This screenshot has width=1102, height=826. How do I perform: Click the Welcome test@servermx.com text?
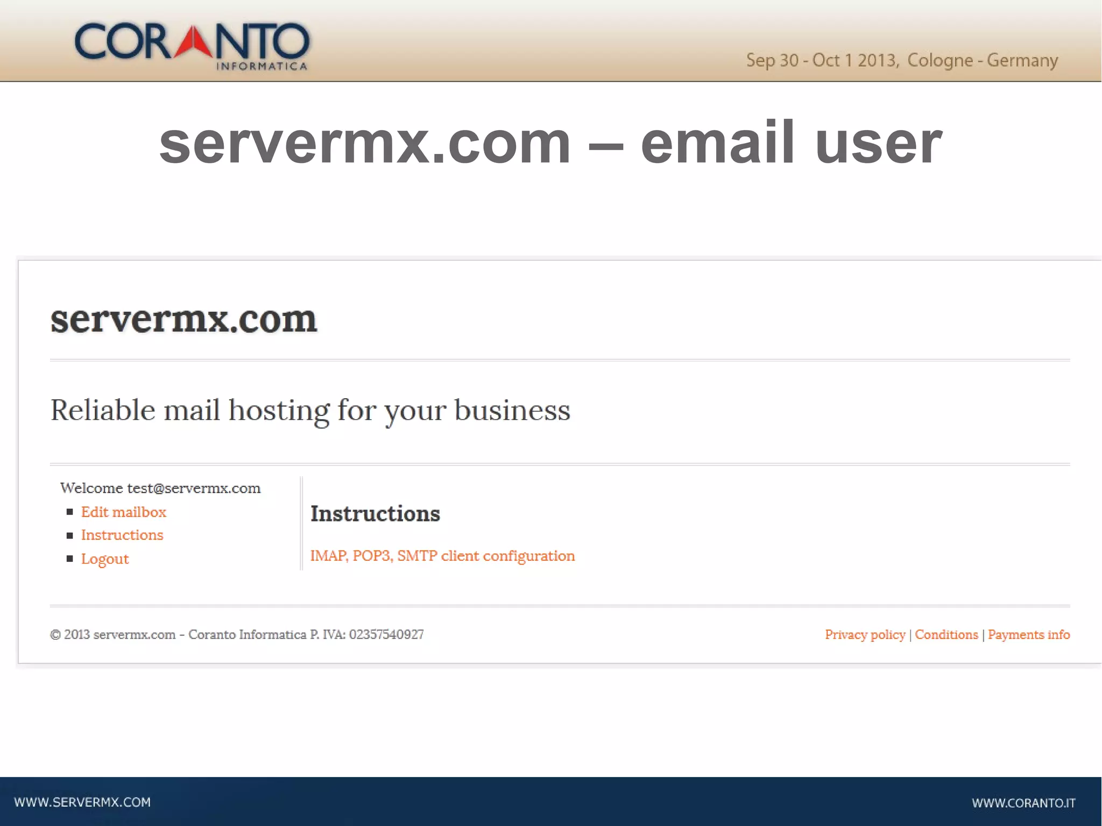tap(160, 488)
